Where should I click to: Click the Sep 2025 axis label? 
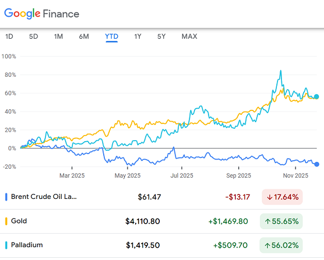point(238,175)
